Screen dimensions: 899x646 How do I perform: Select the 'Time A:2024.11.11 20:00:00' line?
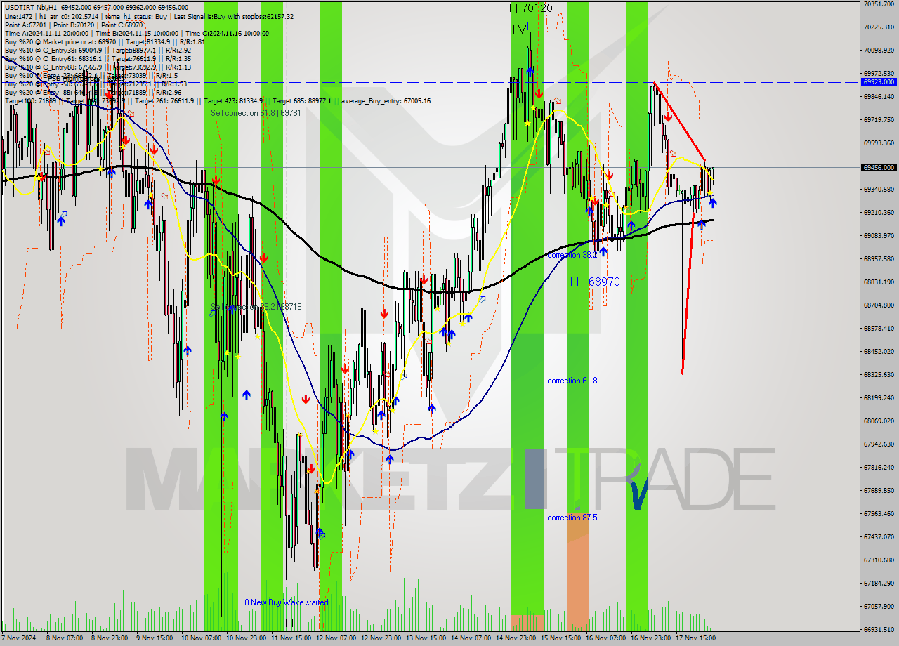[x=46, y=34]
